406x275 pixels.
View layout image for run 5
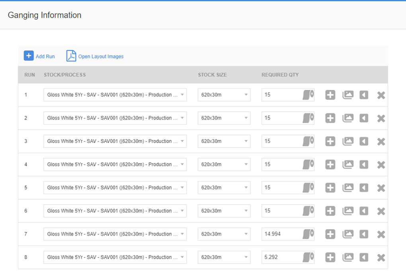click(348, 188)
